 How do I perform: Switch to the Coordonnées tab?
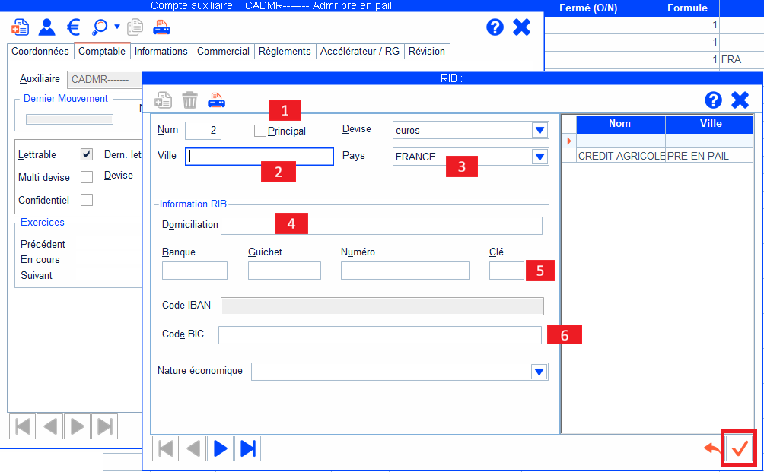[40, 51]
